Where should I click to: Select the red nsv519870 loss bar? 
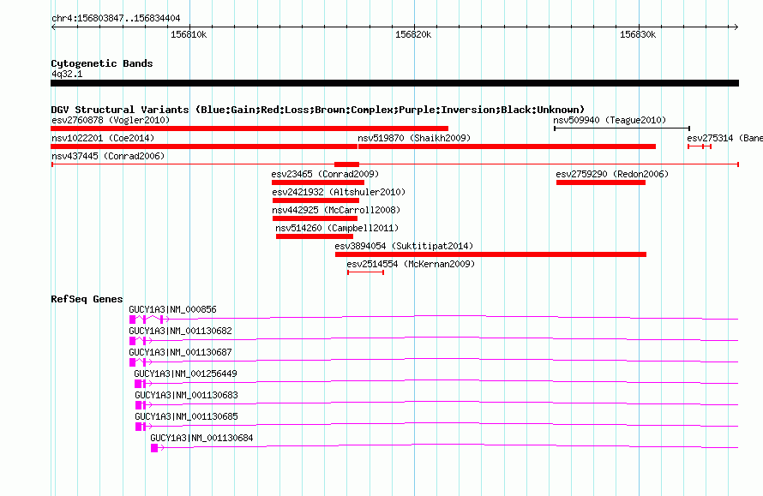(x=507, y=146)
